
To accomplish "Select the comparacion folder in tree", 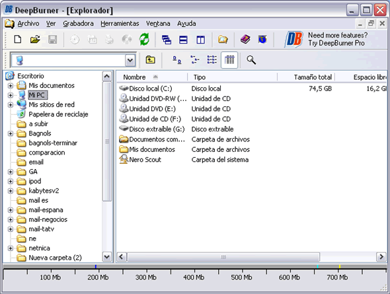I will (x=47, y=153).
